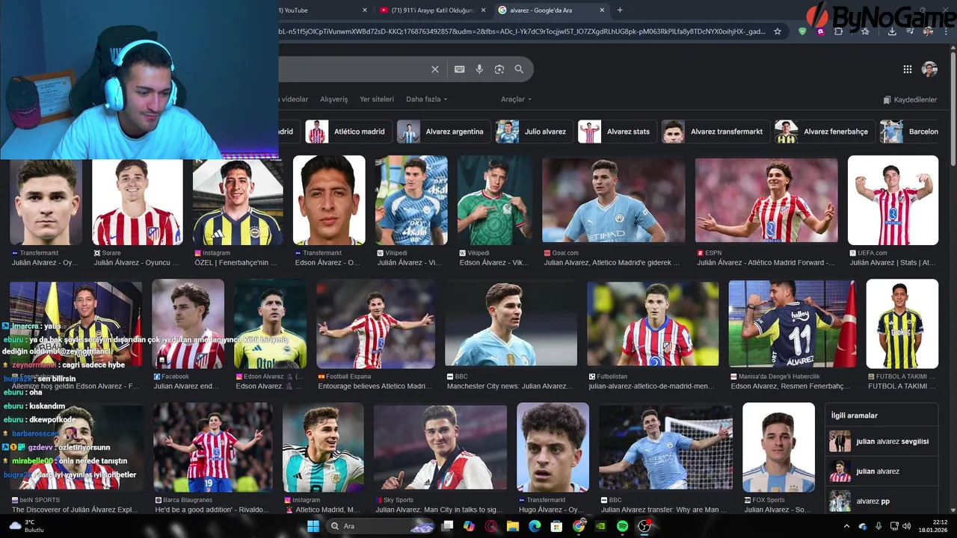Open Goal.com Julian Alvarez image result
957x538 pixels.
tap(613, 200)
